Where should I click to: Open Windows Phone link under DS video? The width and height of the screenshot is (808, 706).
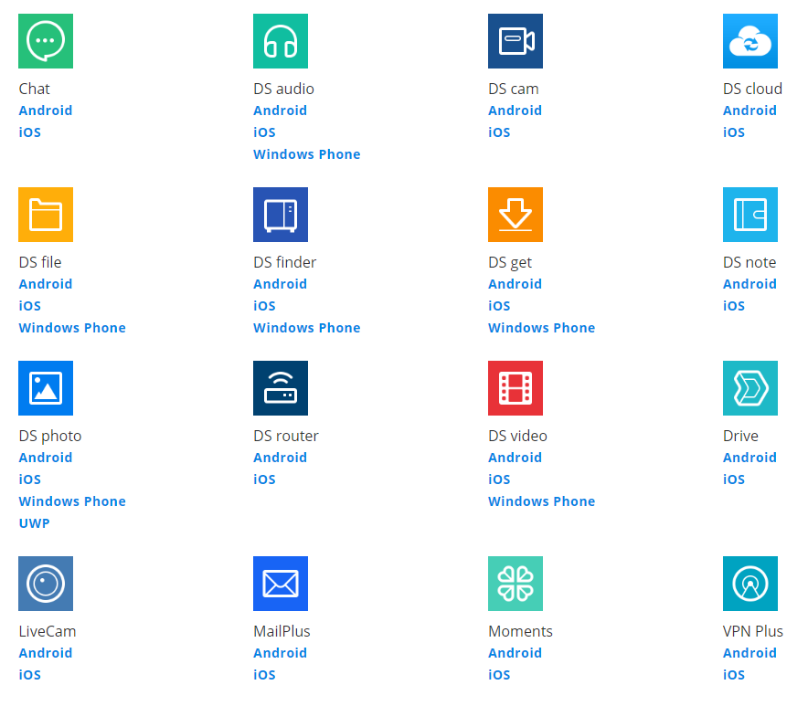[542, 501]
